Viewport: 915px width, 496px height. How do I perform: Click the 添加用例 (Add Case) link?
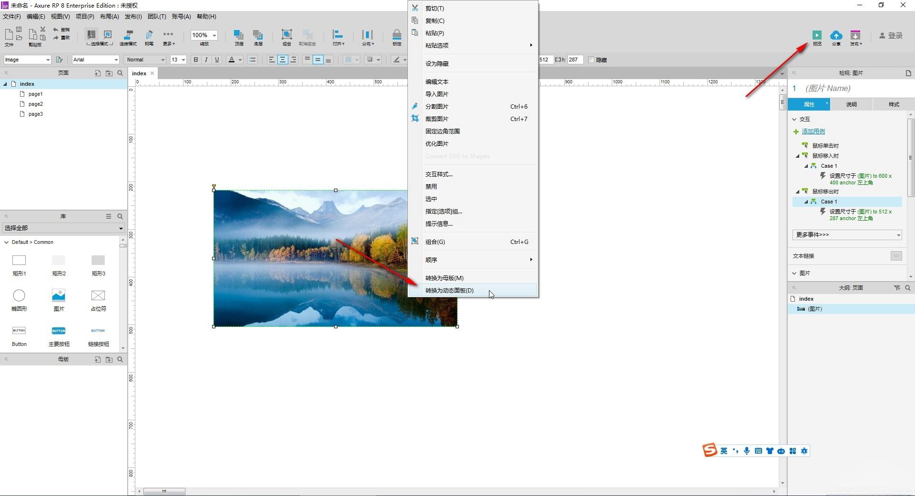coord(813,132)
